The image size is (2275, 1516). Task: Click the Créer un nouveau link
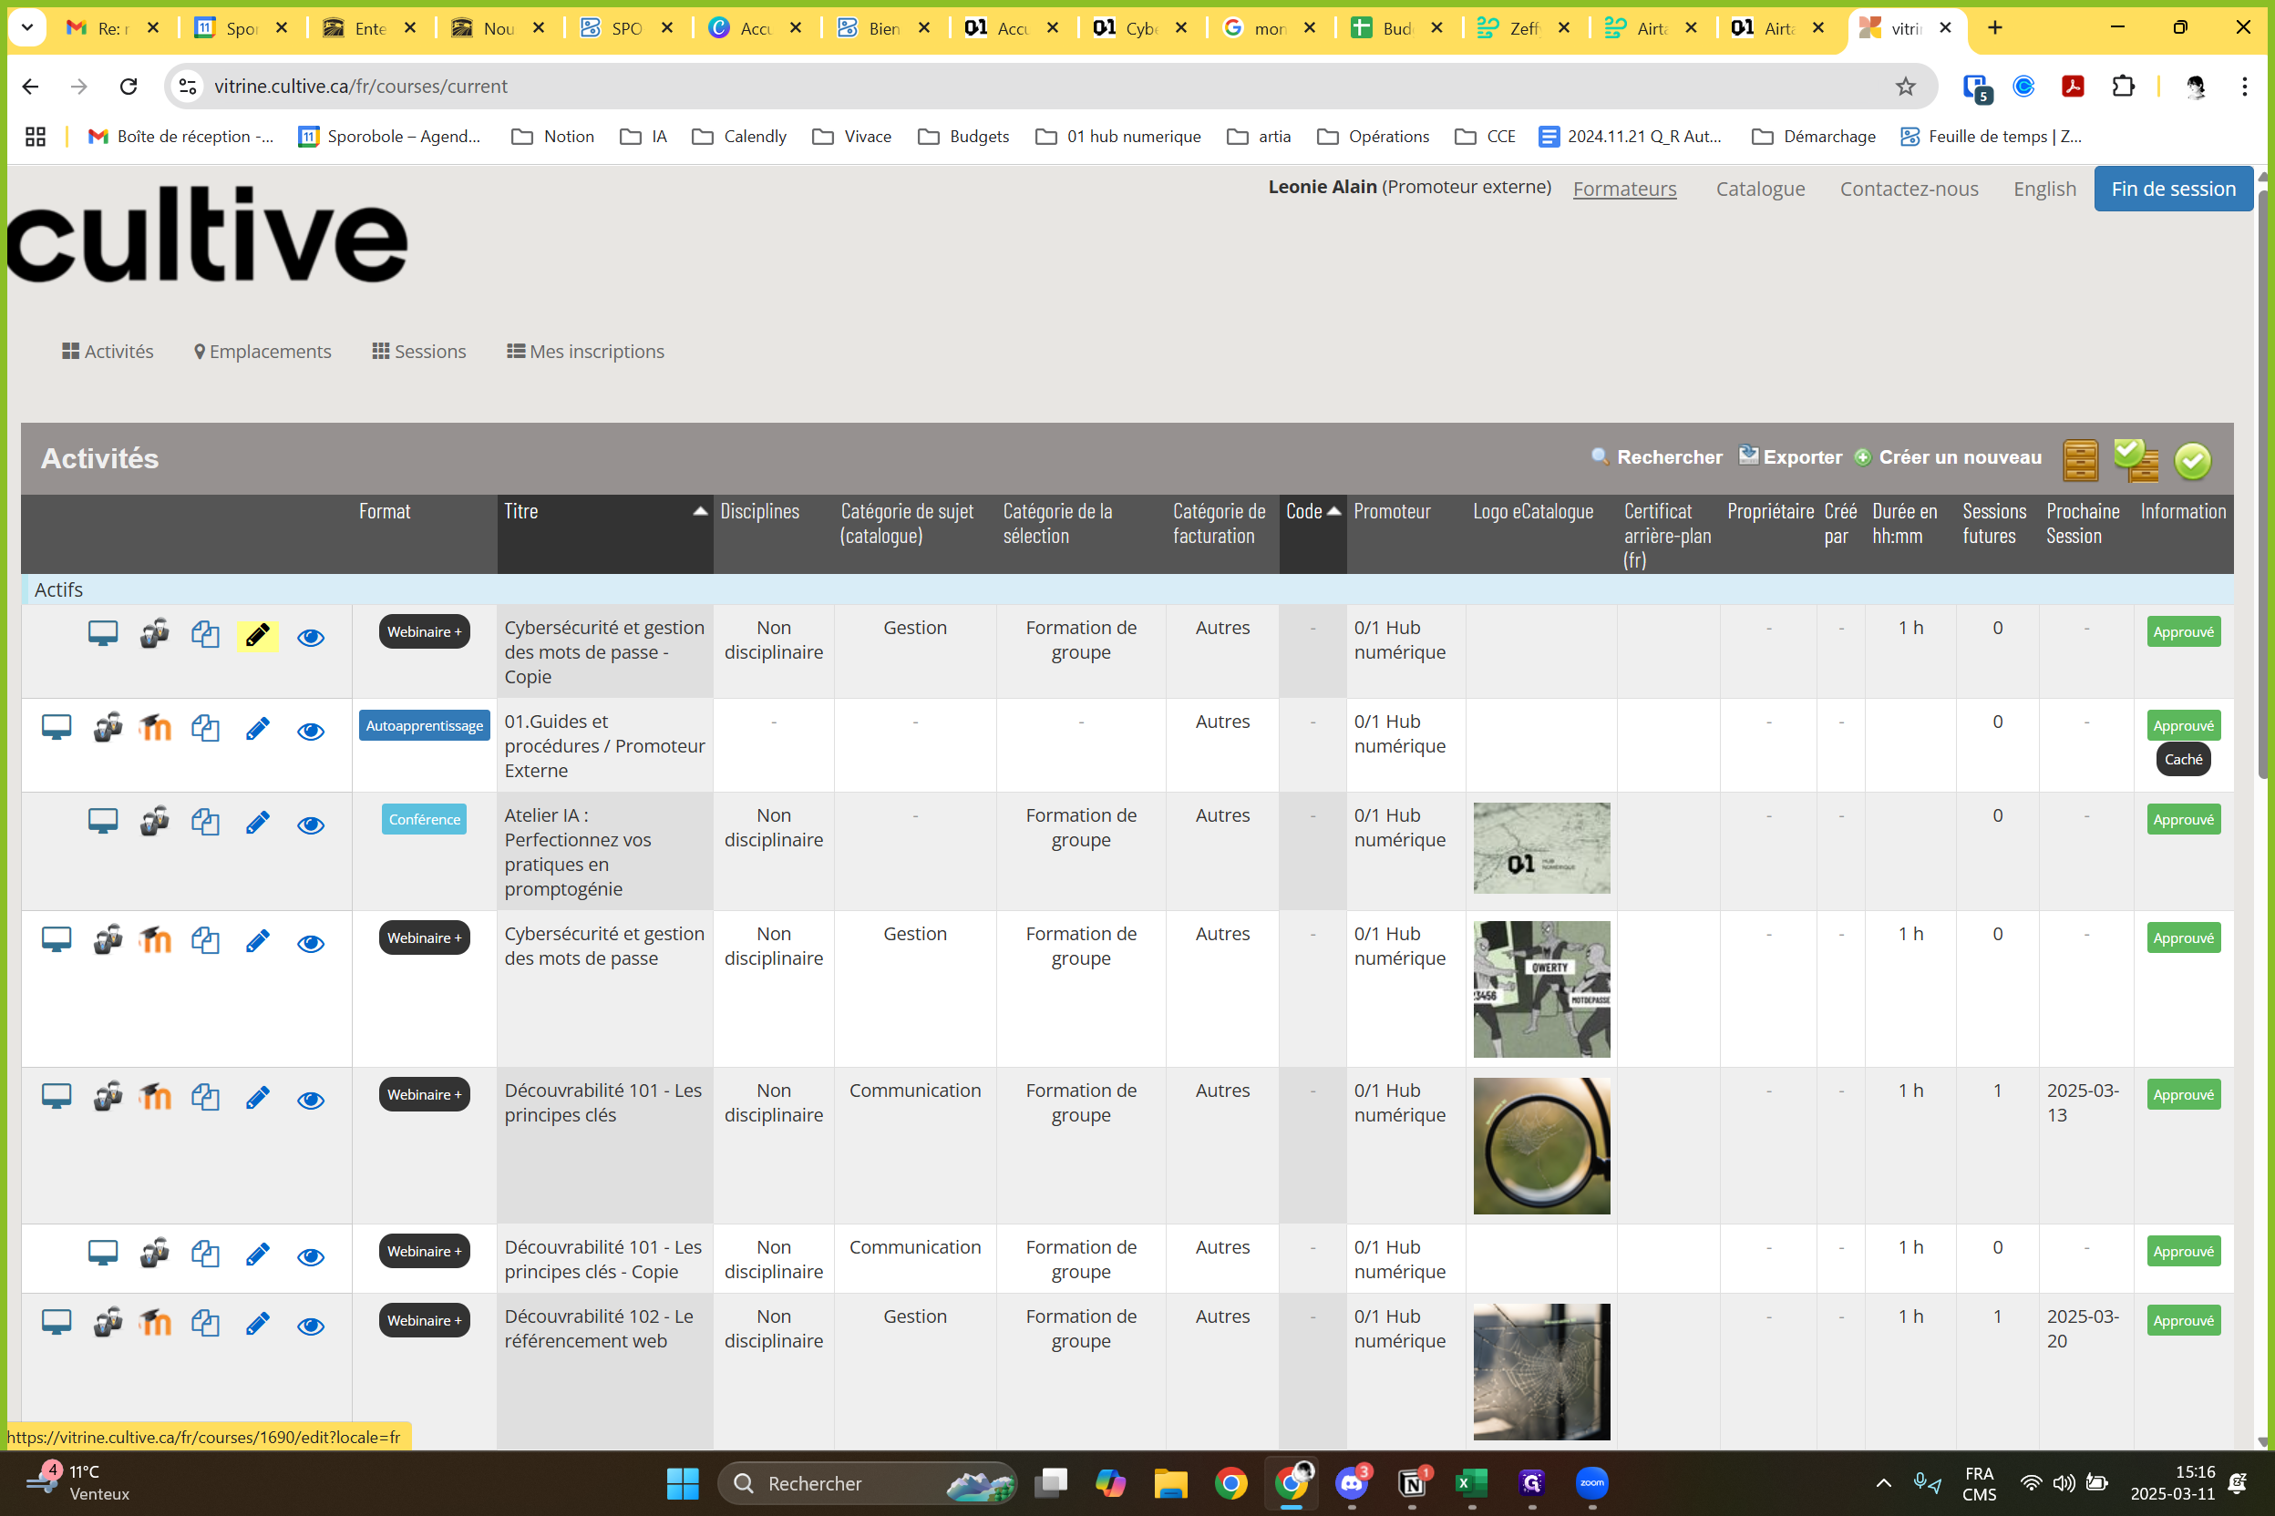pyautogui.click(x=1959, y=457)
